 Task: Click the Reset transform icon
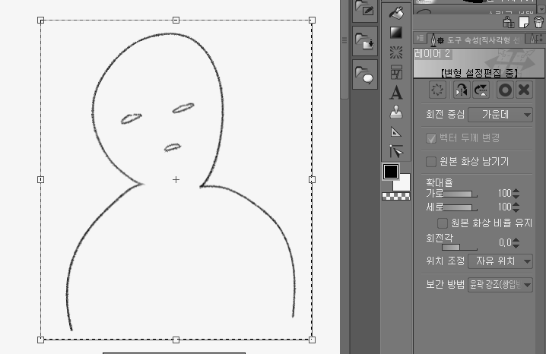437,90
